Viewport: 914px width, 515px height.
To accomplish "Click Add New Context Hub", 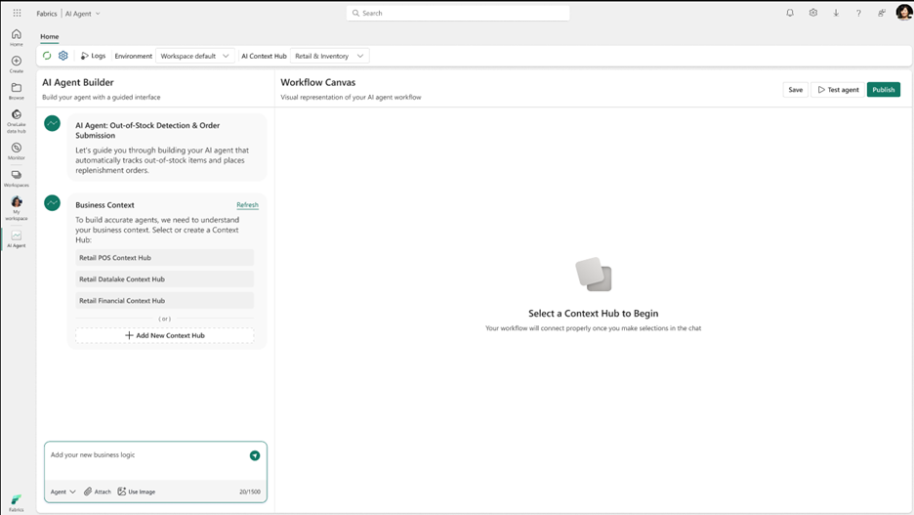I will [x=164, y=335].
